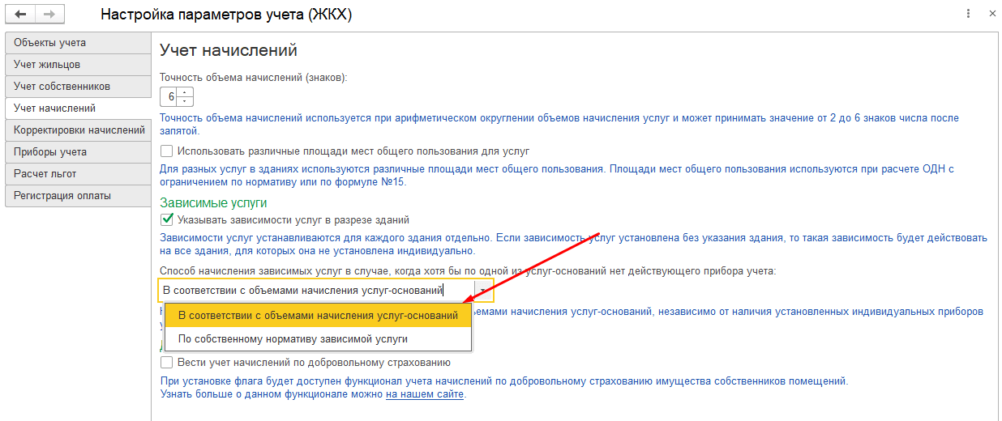Enable different common area sizes checkbox

(167, 151)
